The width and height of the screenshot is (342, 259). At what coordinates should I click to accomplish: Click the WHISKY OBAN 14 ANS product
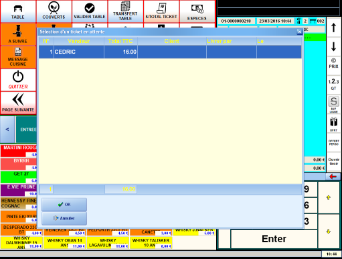(x=64, y=243)
